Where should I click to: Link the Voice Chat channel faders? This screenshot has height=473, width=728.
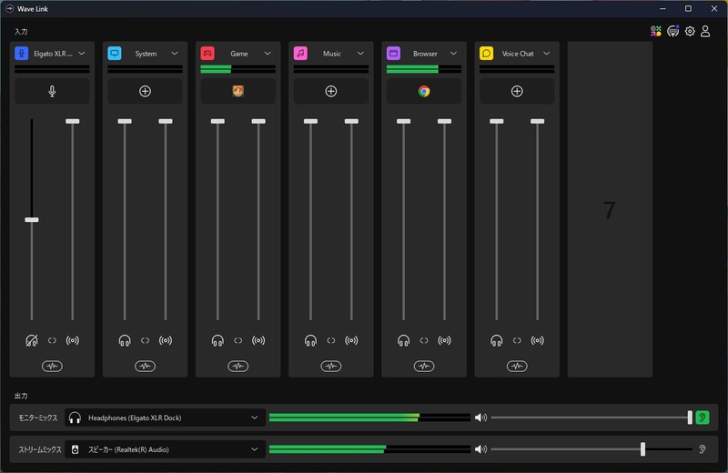pos(517,341)
